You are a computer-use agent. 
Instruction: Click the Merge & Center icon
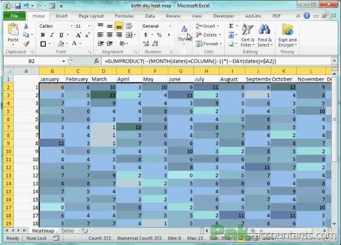coord(129,35)
